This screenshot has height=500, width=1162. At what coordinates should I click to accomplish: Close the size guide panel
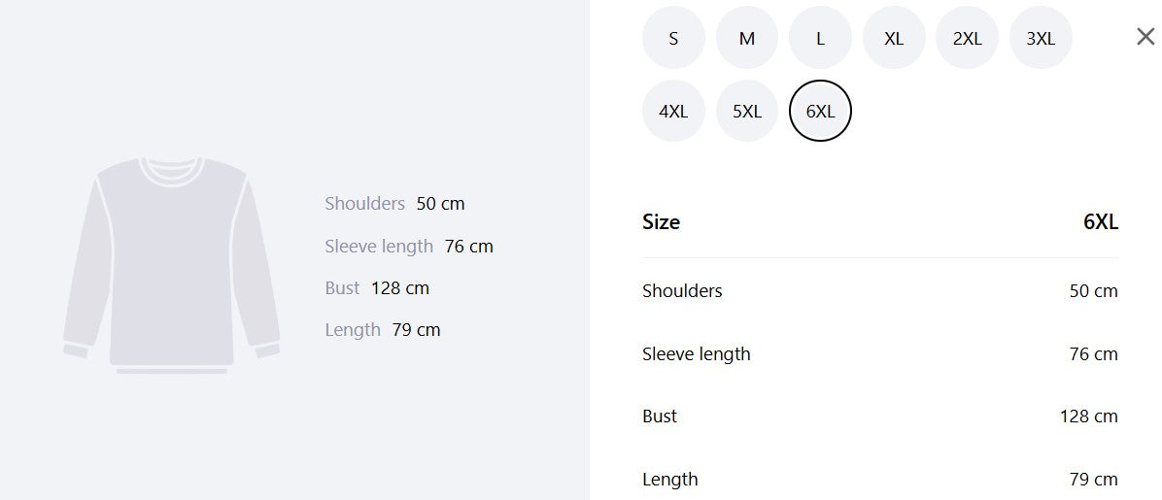(1145, 36)
